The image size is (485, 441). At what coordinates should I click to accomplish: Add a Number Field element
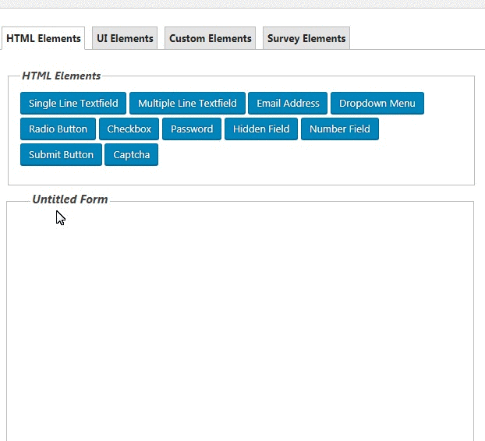[x=340, y=129]
